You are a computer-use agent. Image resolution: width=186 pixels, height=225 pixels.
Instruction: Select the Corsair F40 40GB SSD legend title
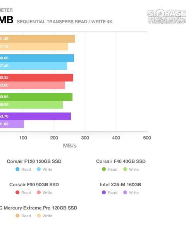coord(121,161)
